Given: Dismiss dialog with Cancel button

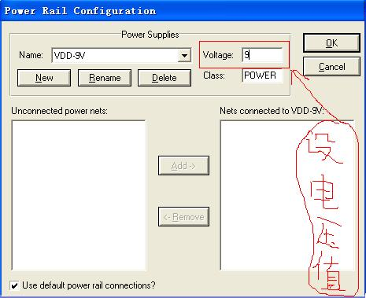Looking at the screenshot, I should click(331, 67).
